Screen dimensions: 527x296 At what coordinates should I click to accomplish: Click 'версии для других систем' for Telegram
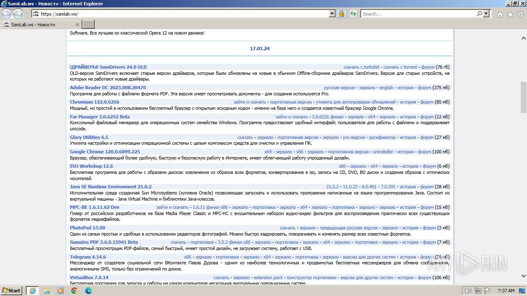(369, 257)
